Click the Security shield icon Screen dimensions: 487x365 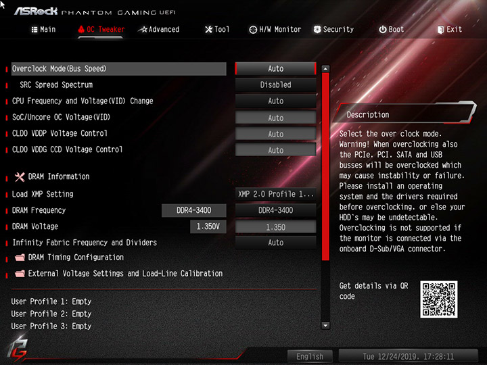click(317, 30)
